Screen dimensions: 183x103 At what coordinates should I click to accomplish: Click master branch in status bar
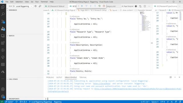point(9,102)
